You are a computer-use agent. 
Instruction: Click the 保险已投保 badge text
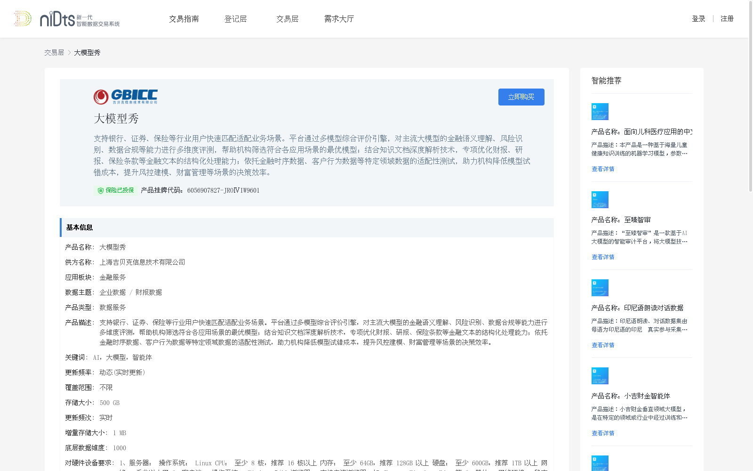click(120, 190)
